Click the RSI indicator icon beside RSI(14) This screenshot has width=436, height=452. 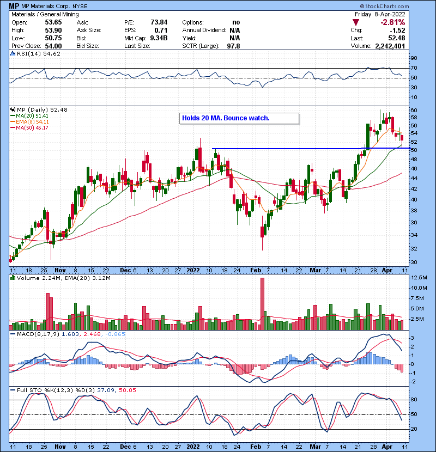click(x=13, y=53)
